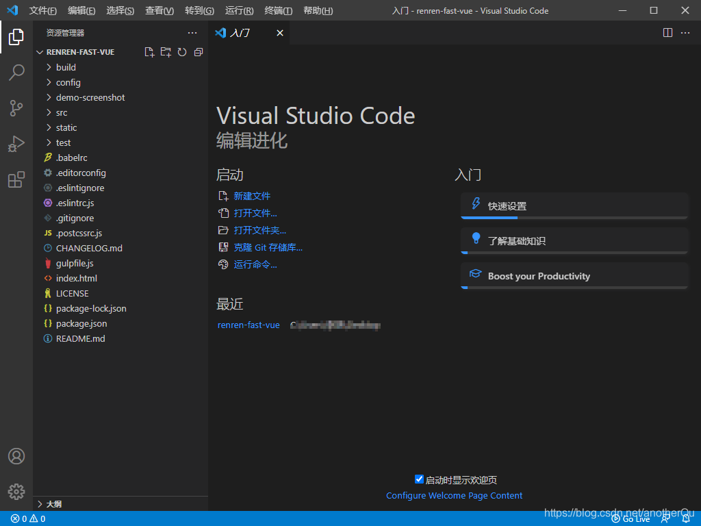This screenshot has height=526, width=701.
Task: Open the 查看(V) menu
Action: pyautogui.click(x=160, y=10)
